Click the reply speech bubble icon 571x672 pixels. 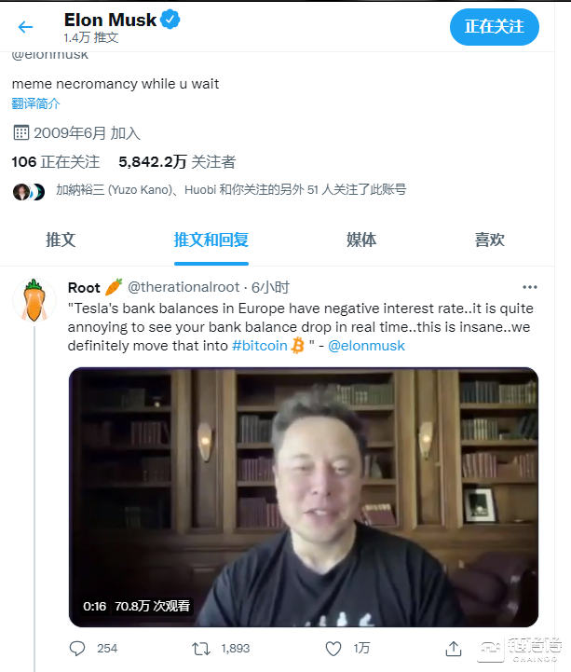click(x=77, y=649)
